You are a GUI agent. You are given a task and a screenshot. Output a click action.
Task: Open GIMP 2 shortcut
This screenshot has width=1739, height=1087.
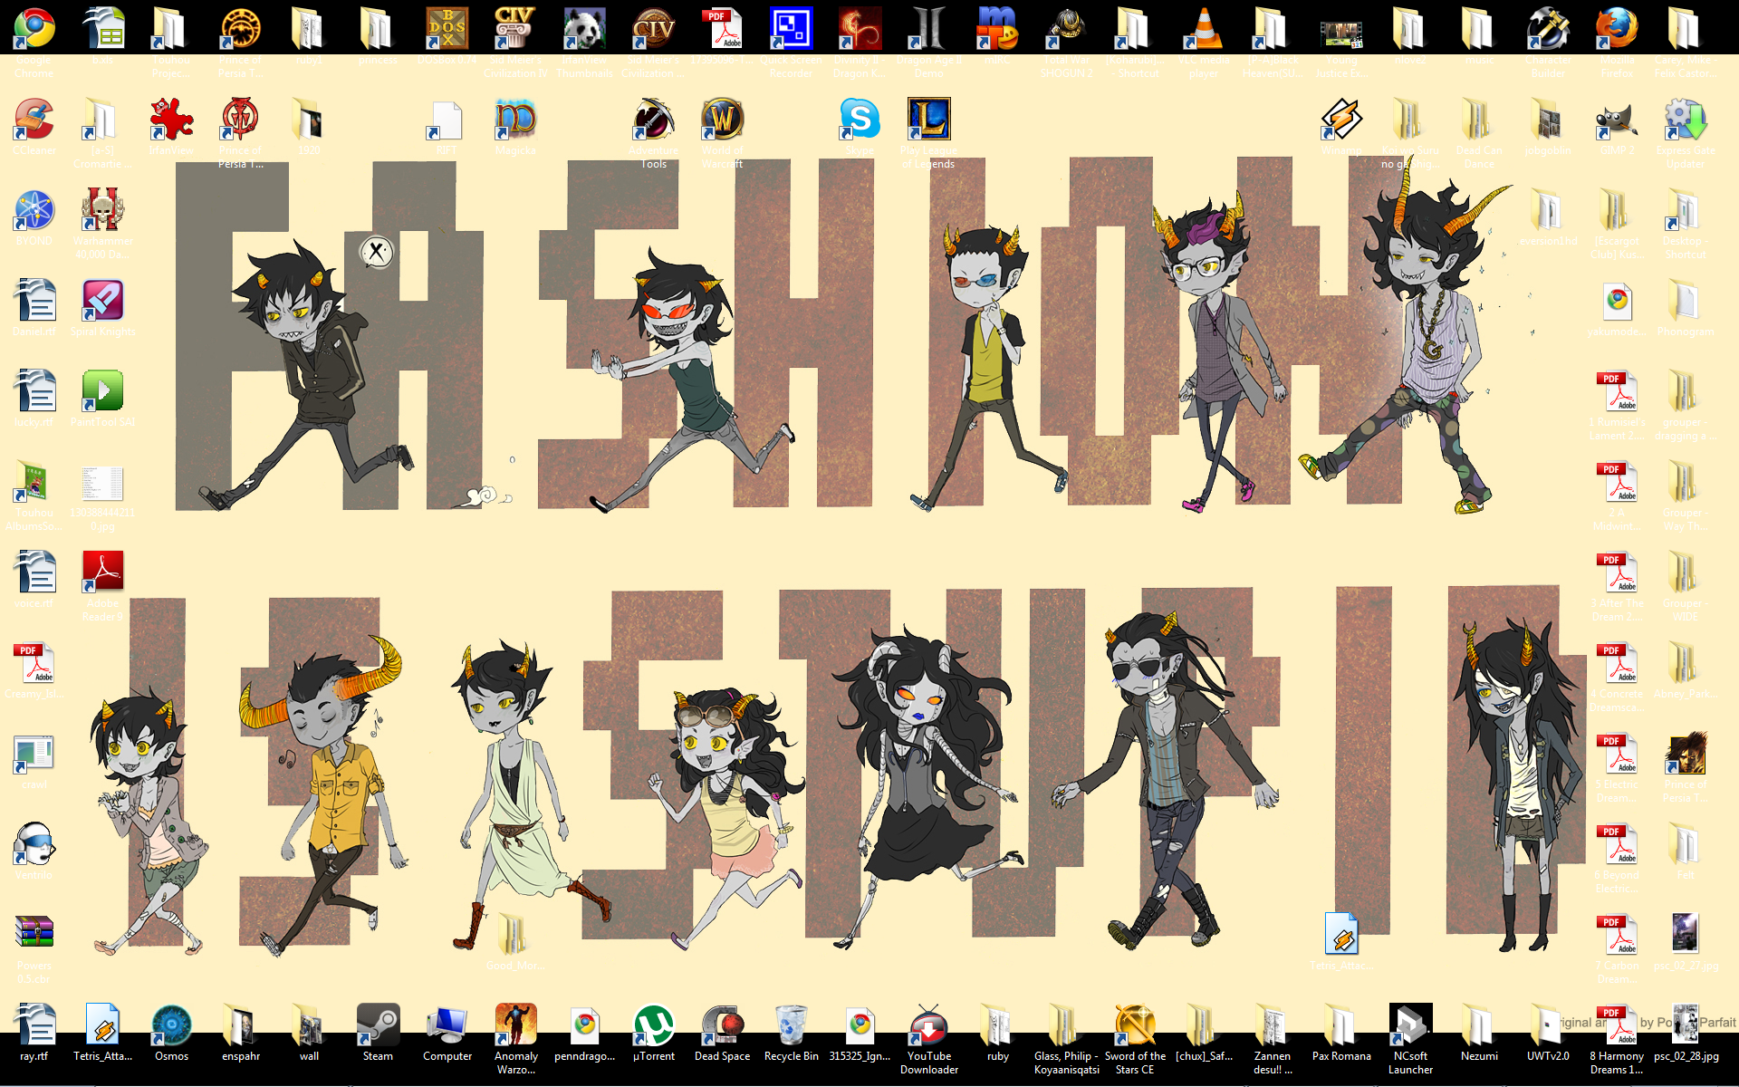coord(1617,120)
